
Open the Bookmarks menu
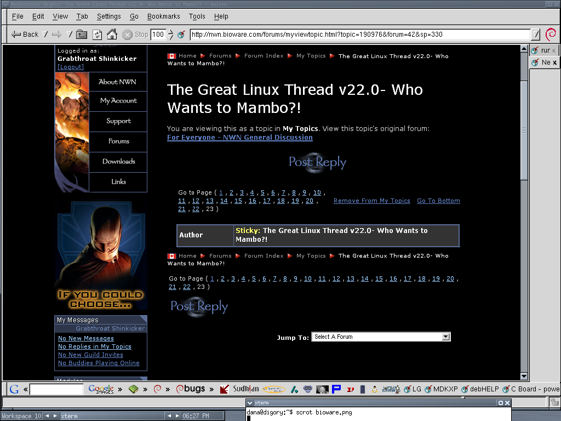tap(163, 16)
